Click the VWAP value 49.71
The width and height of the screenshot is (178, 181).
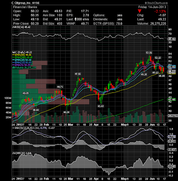(x=85, y=24)
